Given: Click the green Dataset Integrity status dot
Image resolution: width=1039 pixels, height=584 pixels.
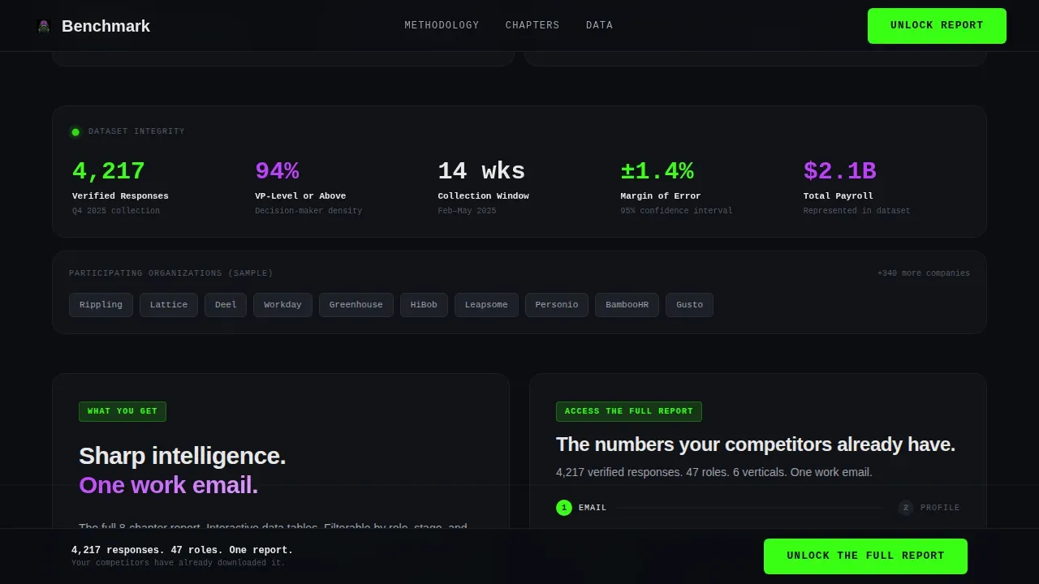Looking at the screenshot, I should pyautogui.click(x=75, y=132).
